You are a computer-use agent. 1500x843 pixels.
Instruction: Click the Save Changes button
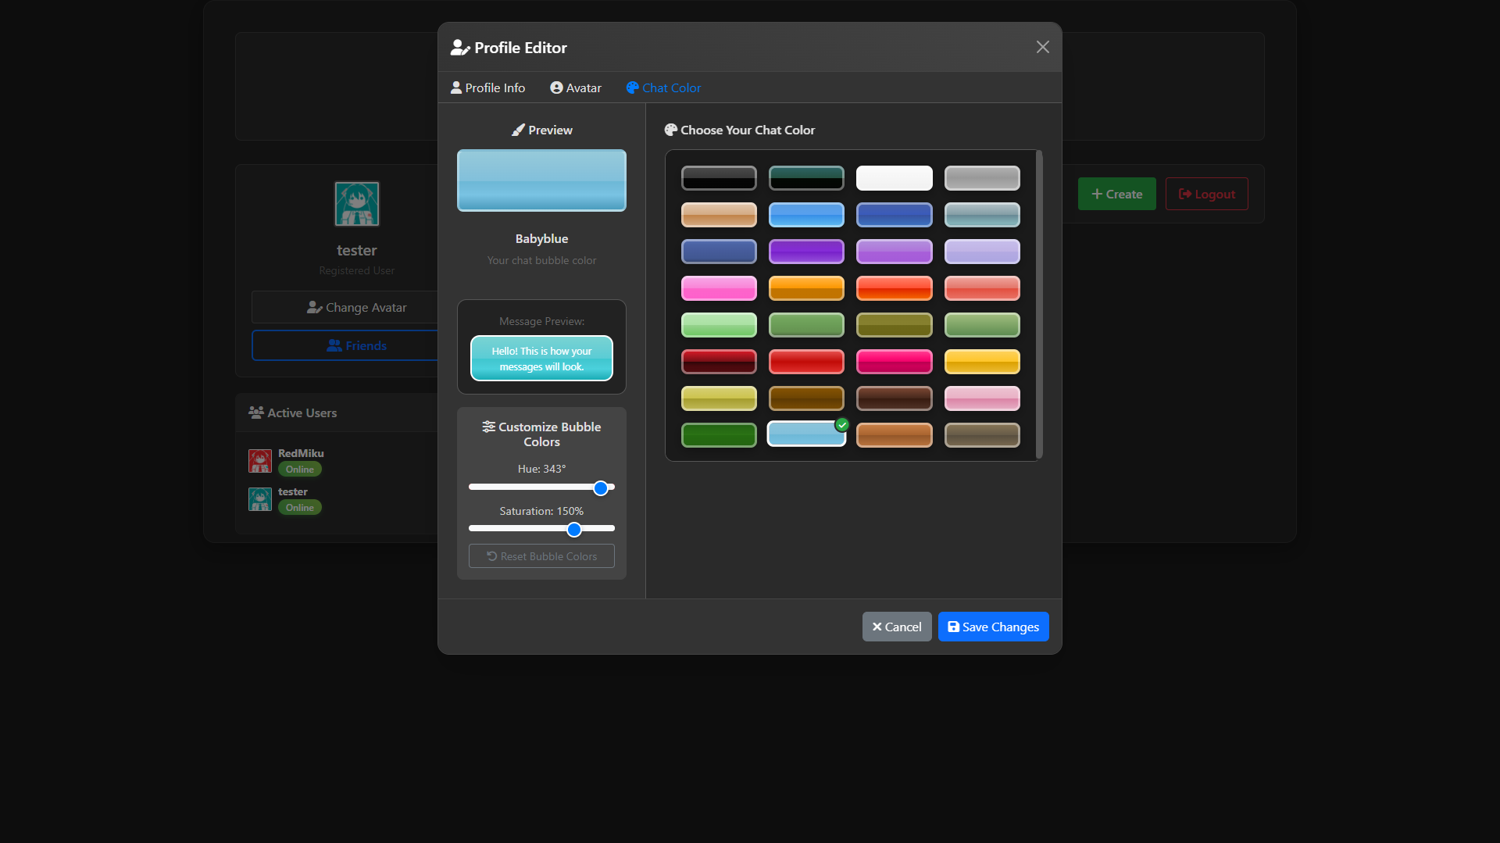pos(993,627)
